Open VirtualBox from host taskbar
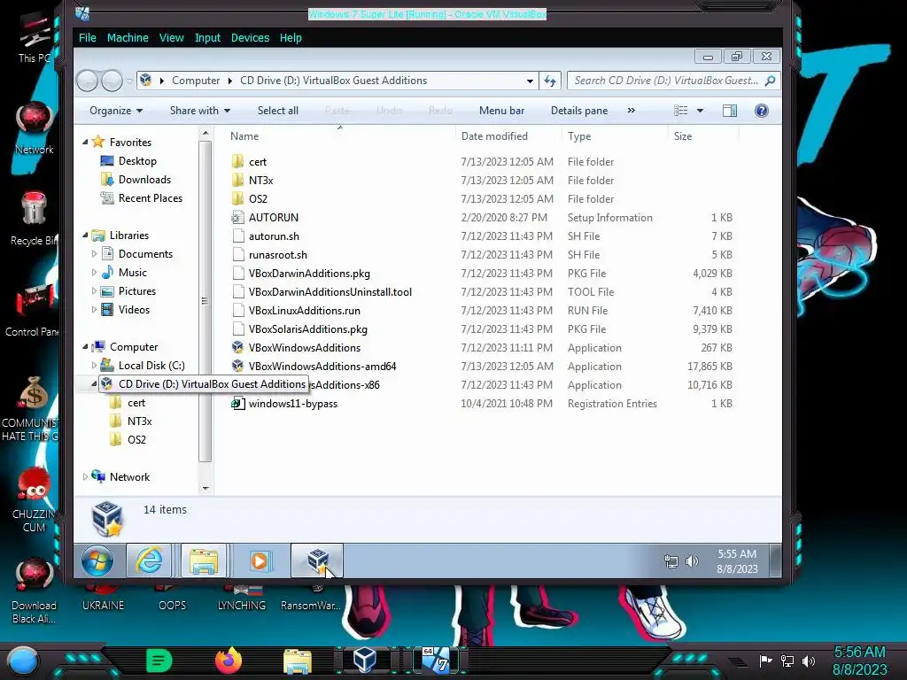 (x=365, y=660)
